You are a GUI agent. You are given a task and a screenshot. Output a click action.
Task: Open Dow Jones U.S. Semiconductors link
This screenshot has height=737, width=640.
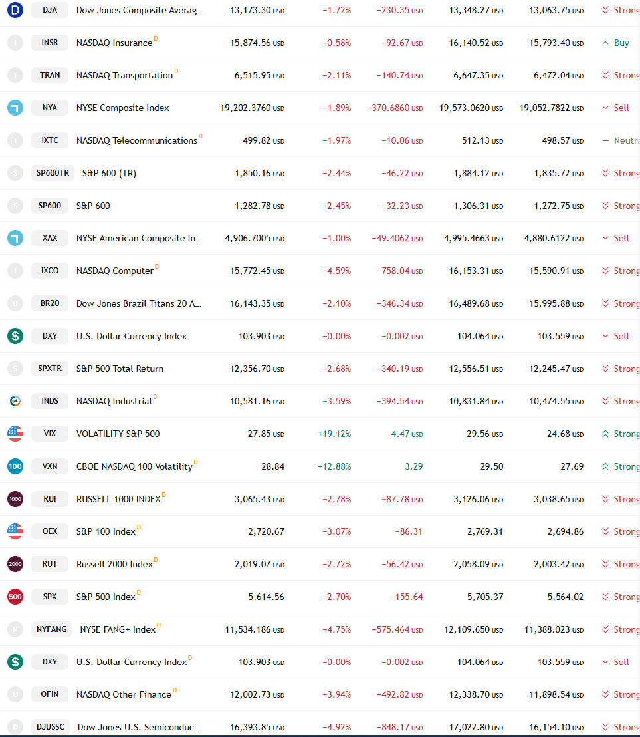(x=140, y=727)
